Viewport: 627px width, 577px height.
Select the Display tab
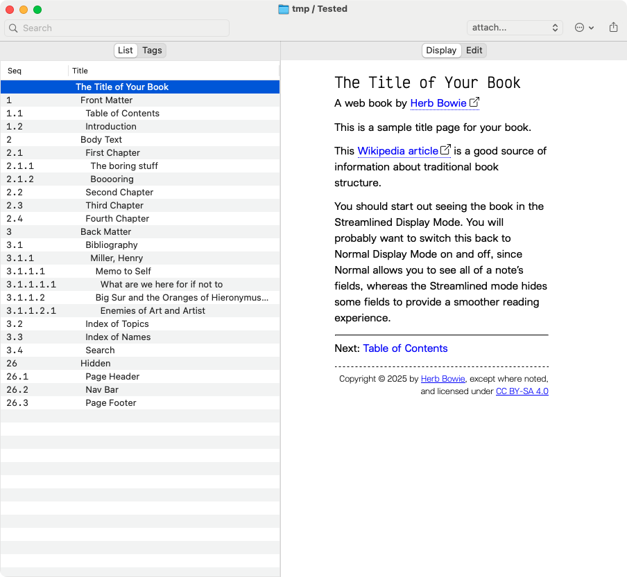pyautogui.click(x=441, y=51)
